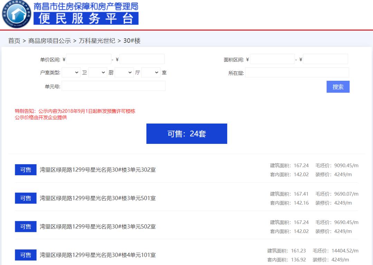Click the 可售: 24套 banner
This screenshot has height=265, width=373.
(x=186, y=134)
